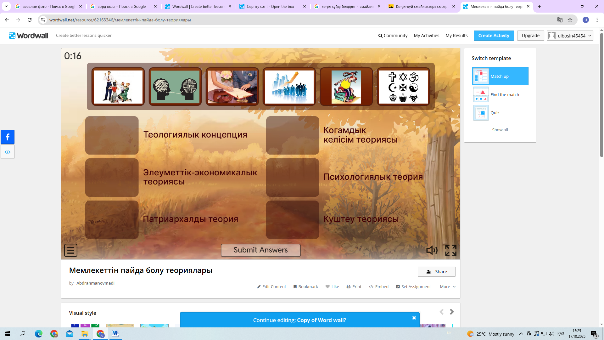This screenshot has width=604, height=340.
Task: Switch to the Open the box tab
Action: pos(271,6)
